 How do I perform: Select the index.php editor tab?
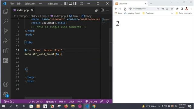point(23,10)
